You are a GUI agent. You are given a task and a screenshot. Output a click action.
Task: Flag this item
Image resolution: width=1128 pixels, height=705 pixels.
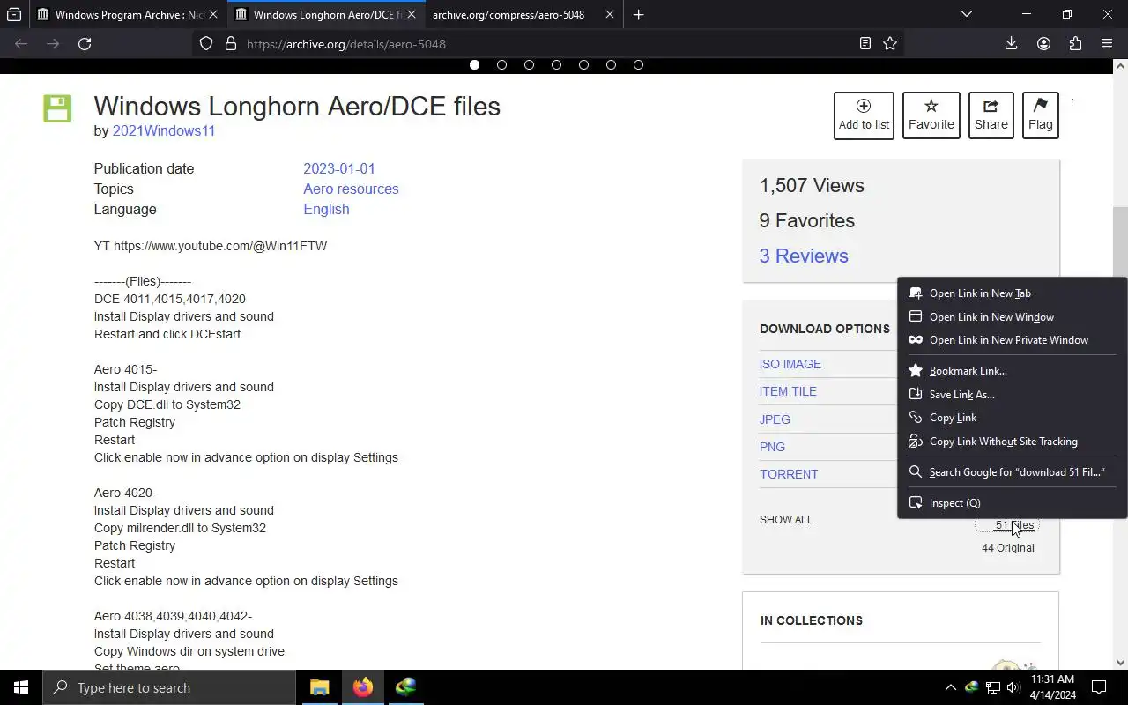pyautogui.click(x=1040, y=115)
